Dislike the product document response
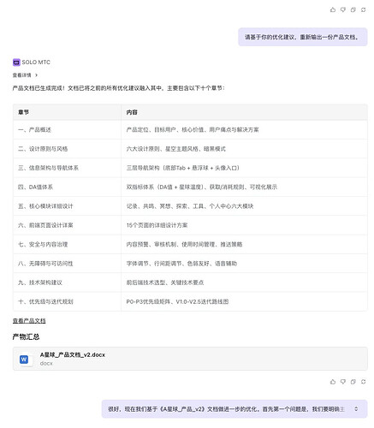Viewport: 374px width, 428px height. (x=343, y=382)
